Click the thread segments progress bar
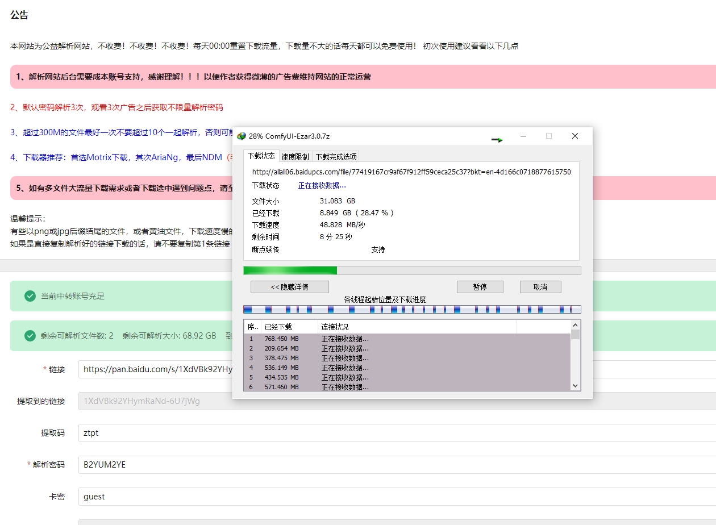 412,309
